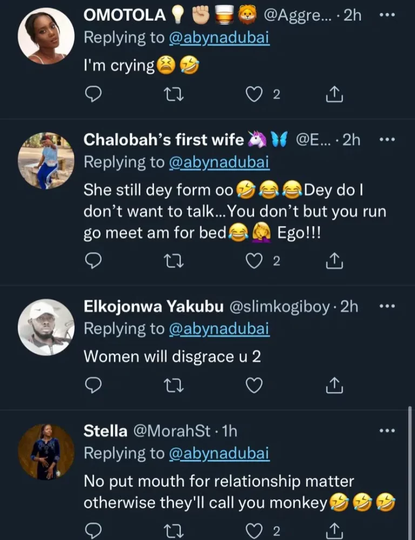Retweet Elkojonwa Yakubu's tweet
Viewport: 415px width, 540px height.
point(173,386)
